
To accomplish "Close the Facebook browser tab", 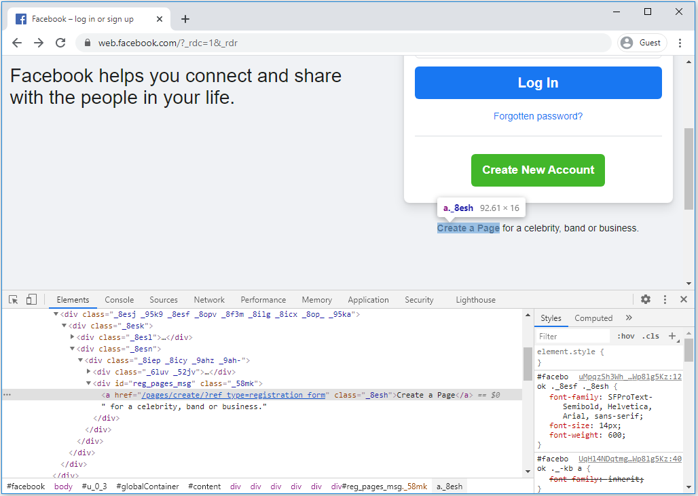I will click(x=160, y=19).
